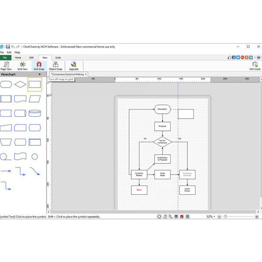This screenshot has width=262, height=262.
Task: Switch to the Edit ribbon tab
Action: point(31,58)
